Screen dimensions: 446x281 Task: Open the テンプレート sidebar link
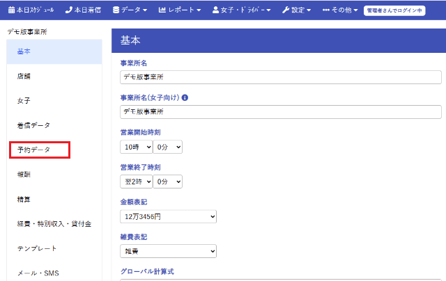pyautogui.click(x=37, y=248)
